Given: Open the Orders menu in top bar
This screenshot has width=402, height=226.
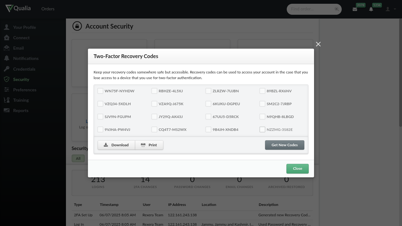Looking at the screenshot, I should 48,9.
